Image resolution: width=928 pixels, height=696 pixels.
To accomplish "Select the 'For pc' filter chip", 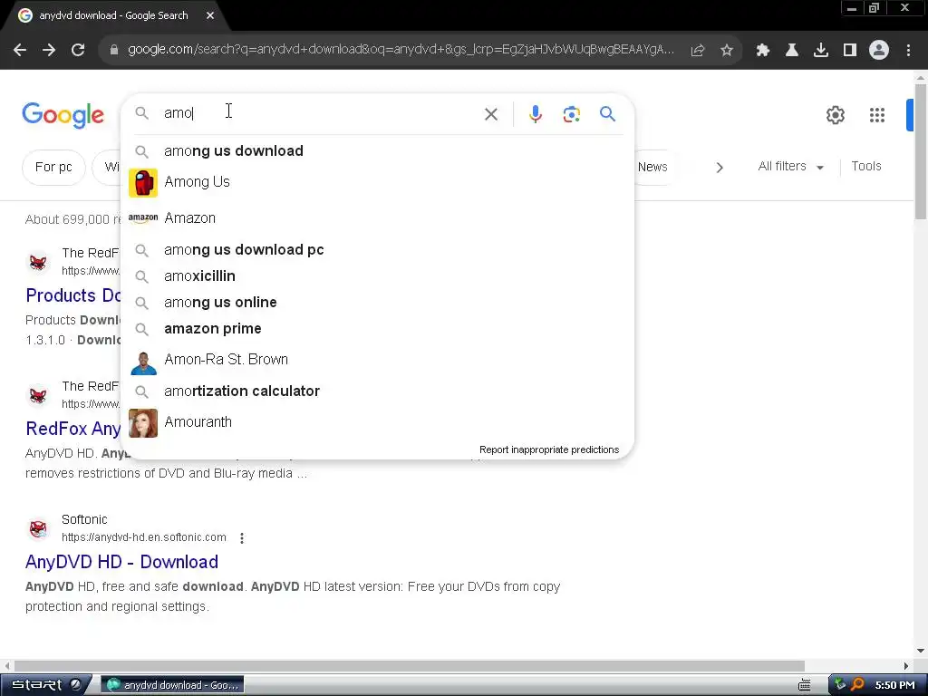I will coord(53,168).
